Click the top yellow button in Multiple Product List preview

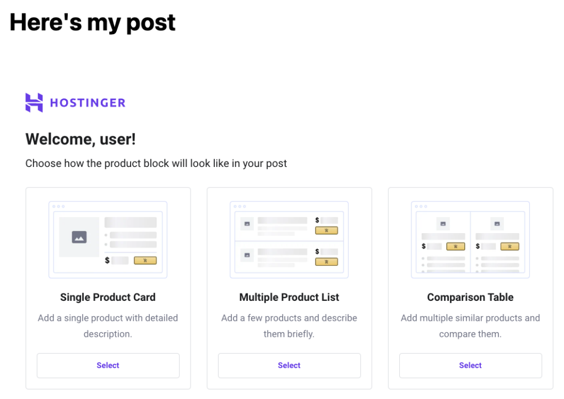[326, 230]
